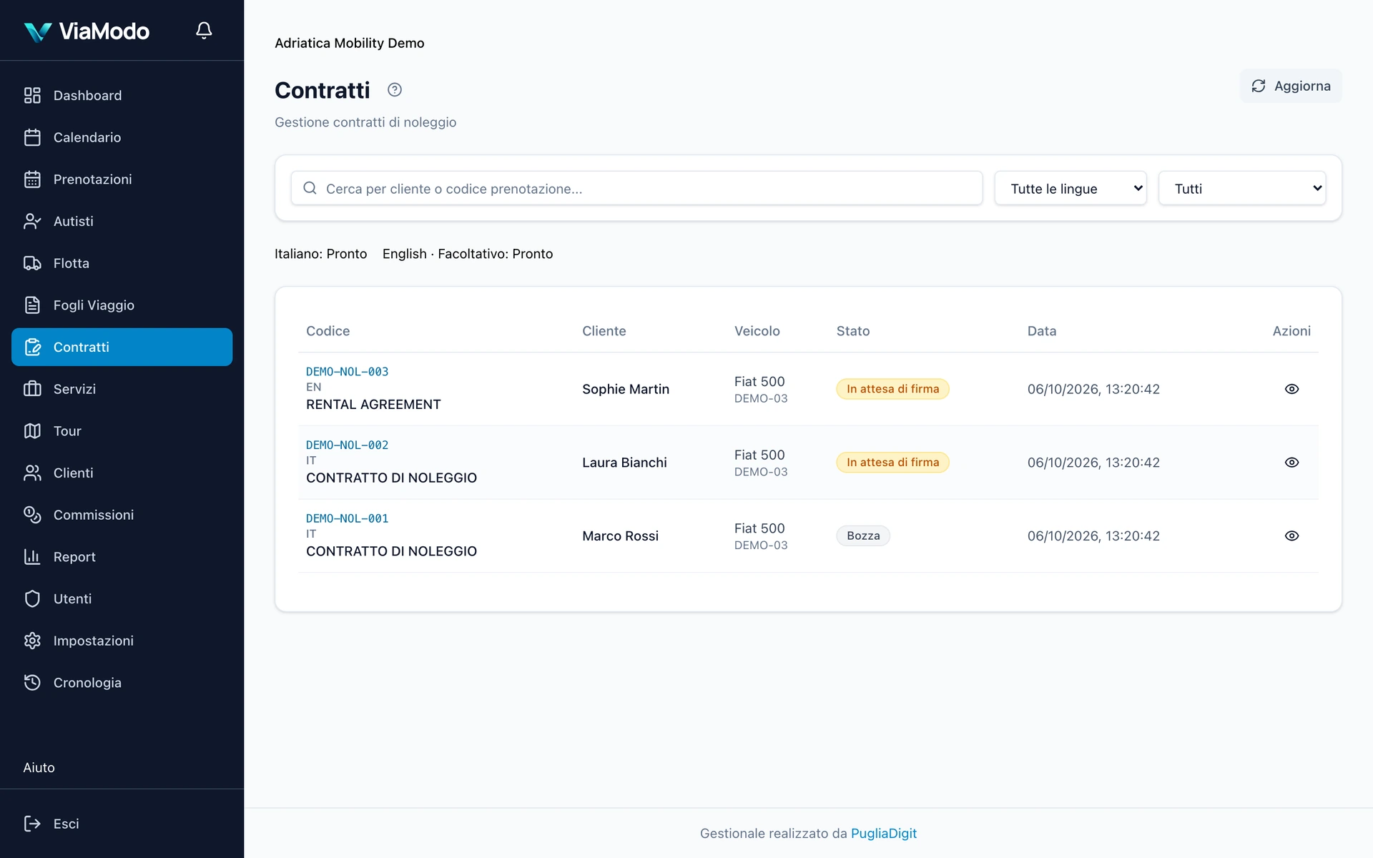Screen dimensions: 1373x858
Task: Click the ViaModo logo
Action: [87, 31]
